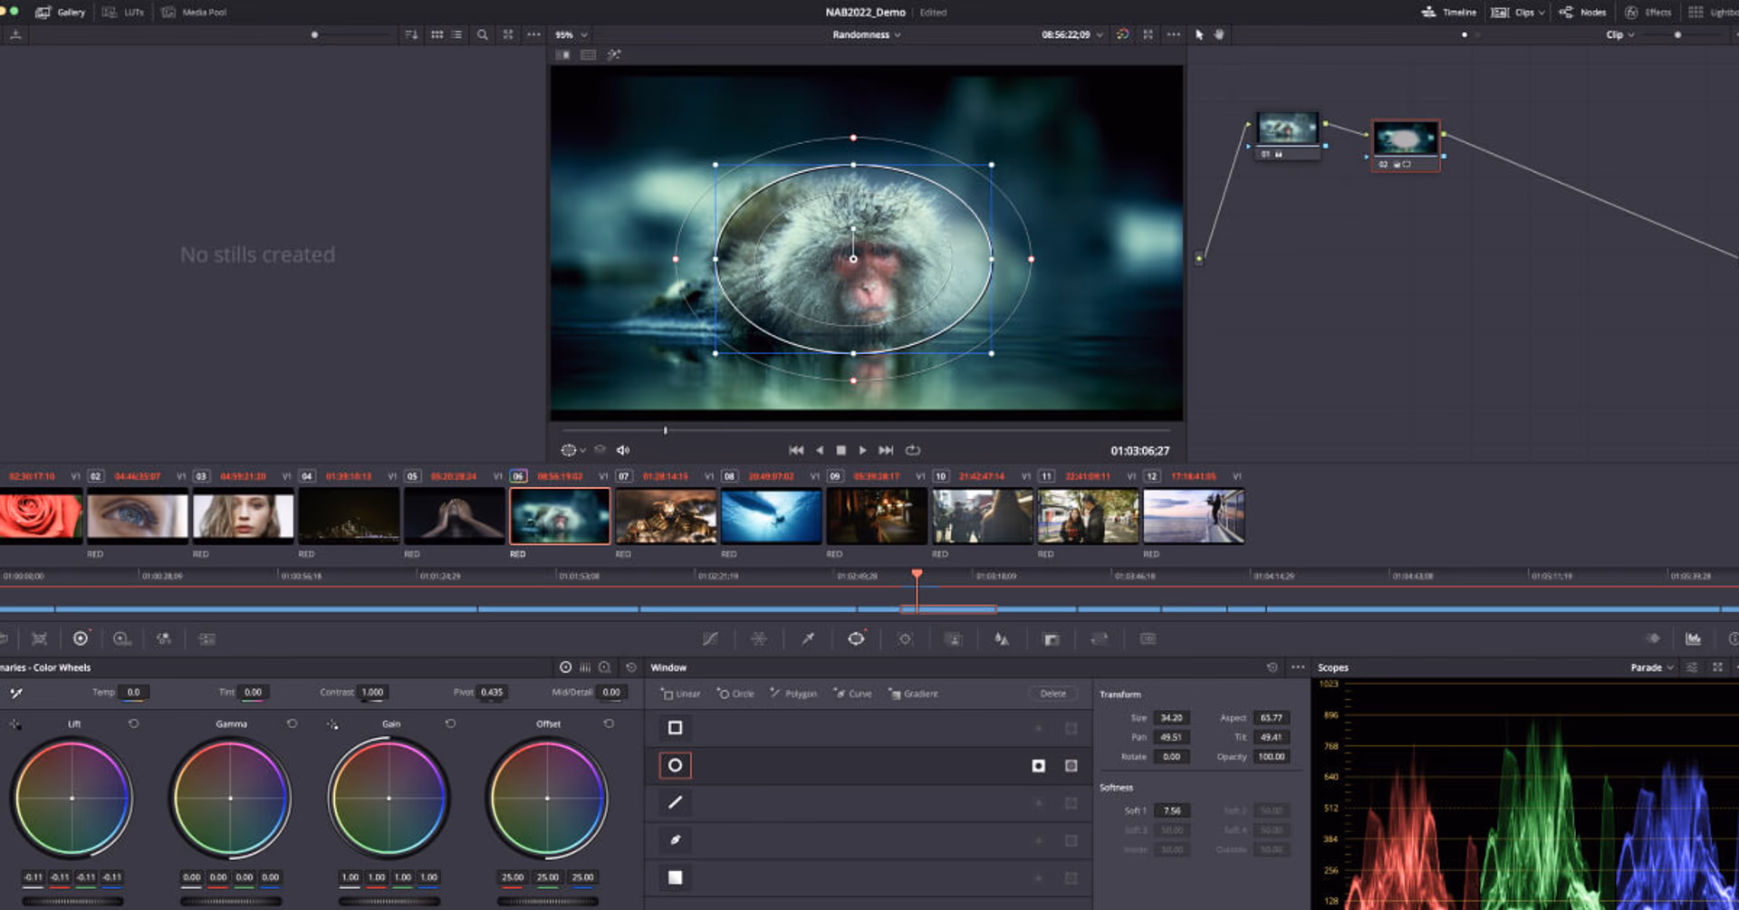Select the hand pan tool in node editor
Viewport: 1739px width, 910px height.
pos(1219,34)
